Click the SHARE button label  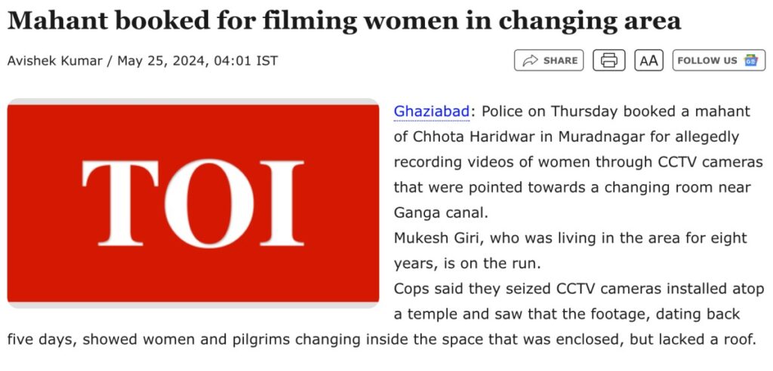point(561,60)
